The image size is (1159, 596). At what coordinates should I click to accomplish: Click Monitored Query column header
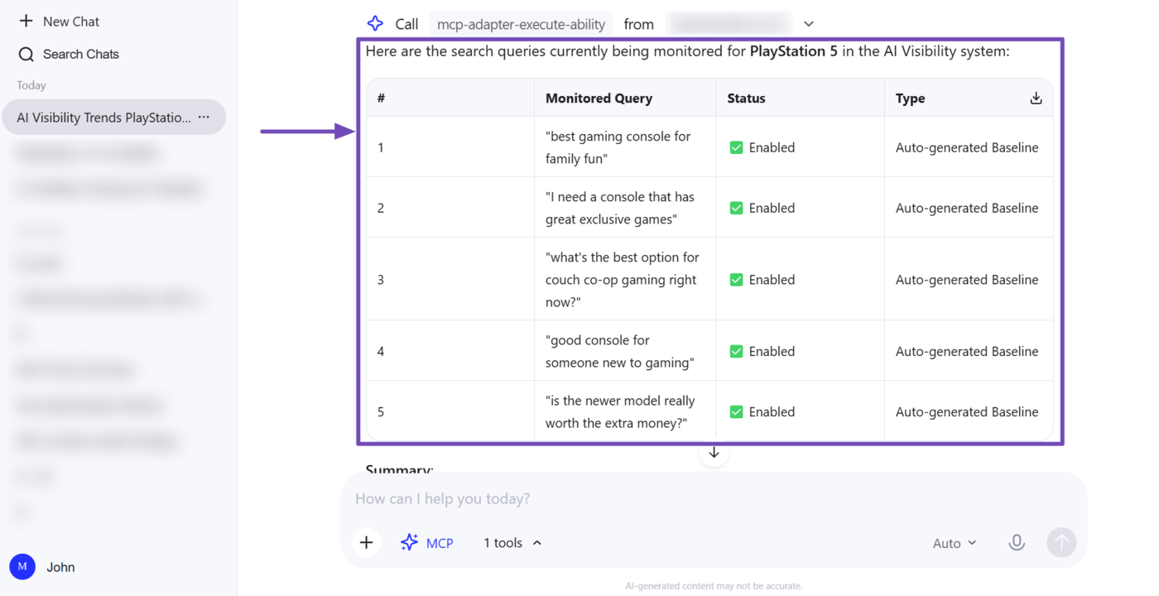tap(599, 99)
